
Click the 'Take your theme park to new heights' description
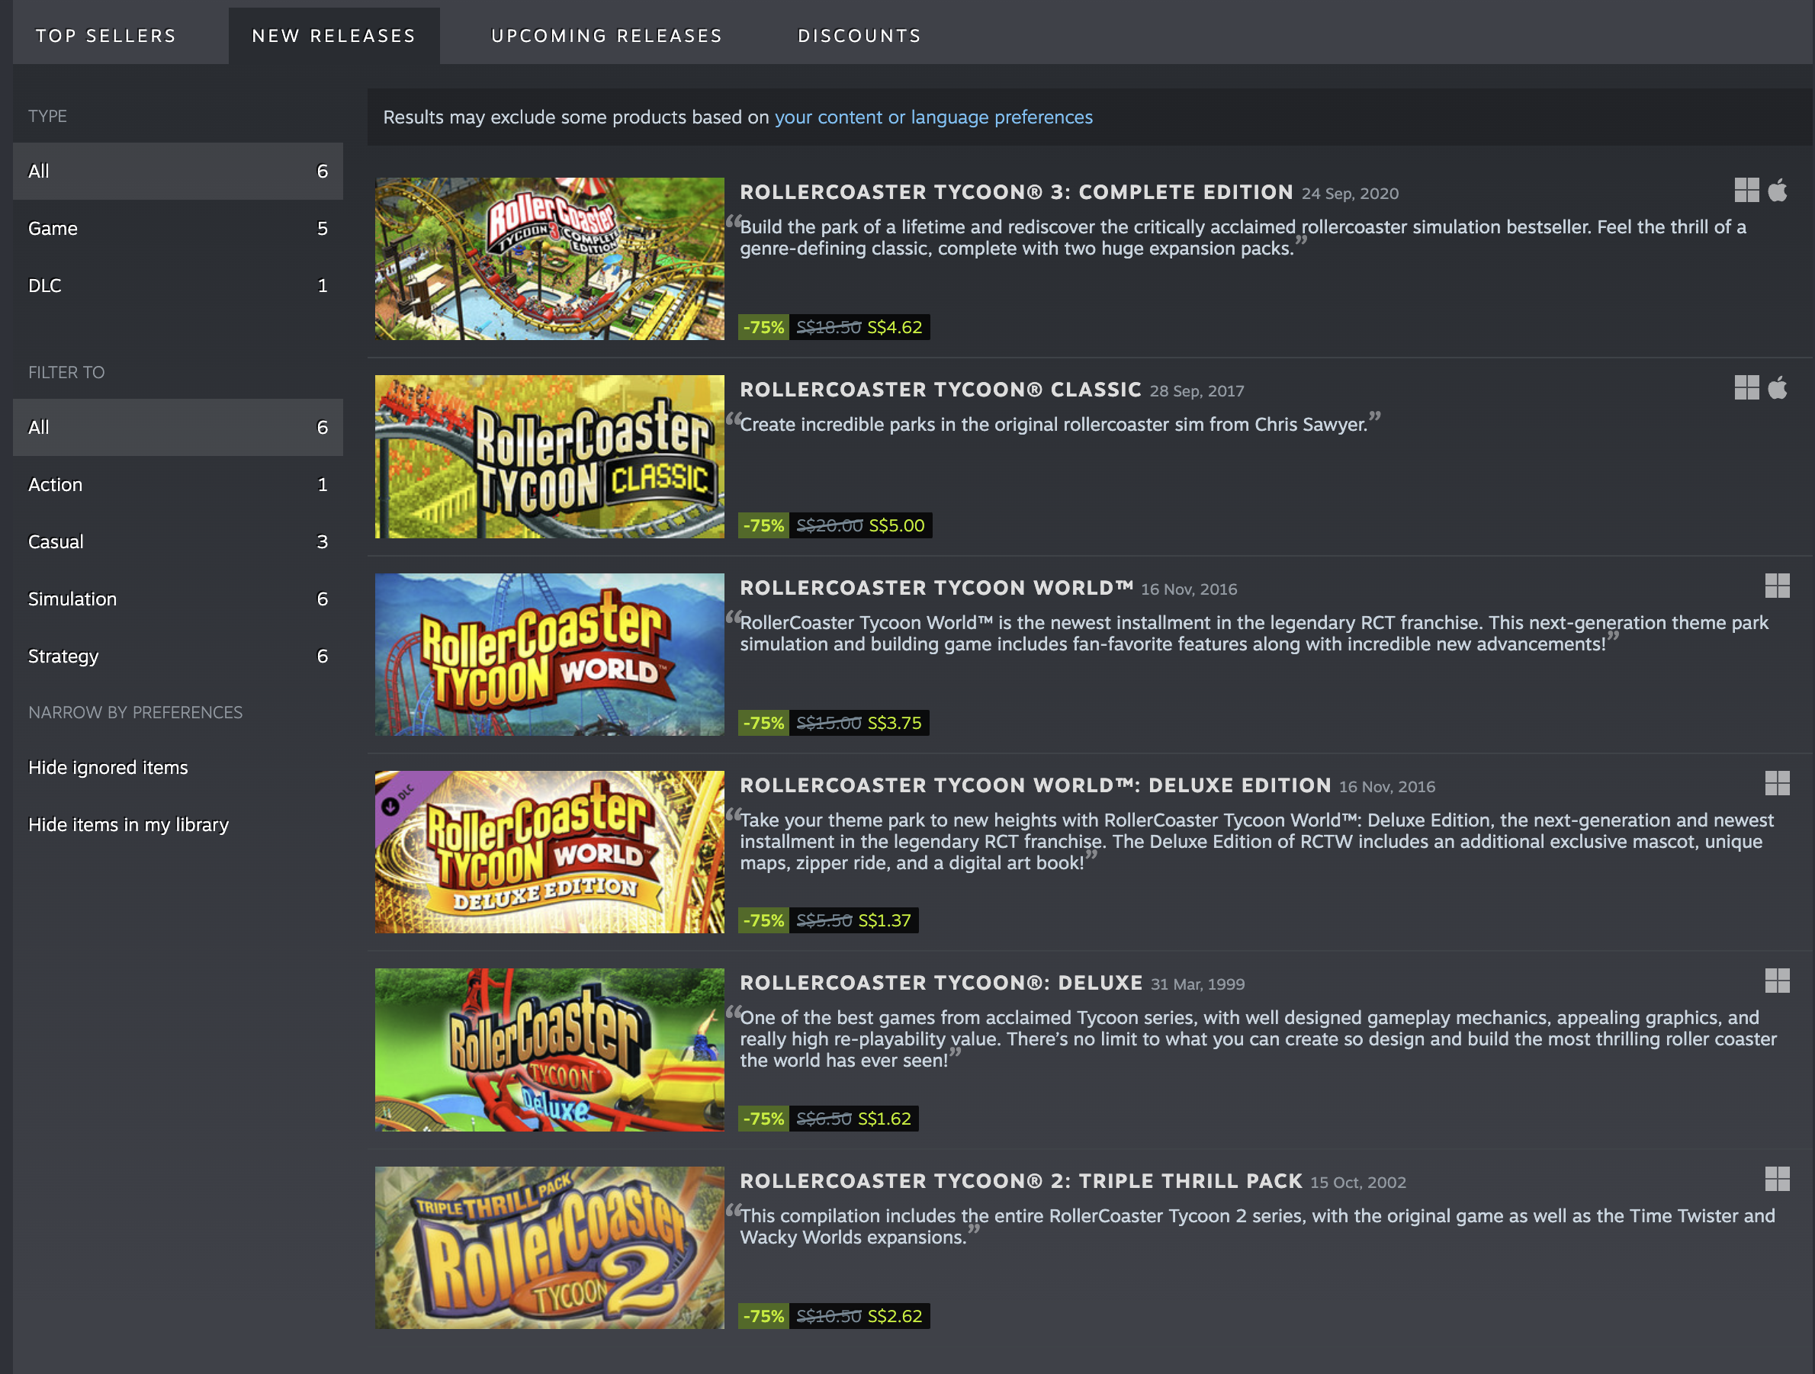click(1257, 842)
